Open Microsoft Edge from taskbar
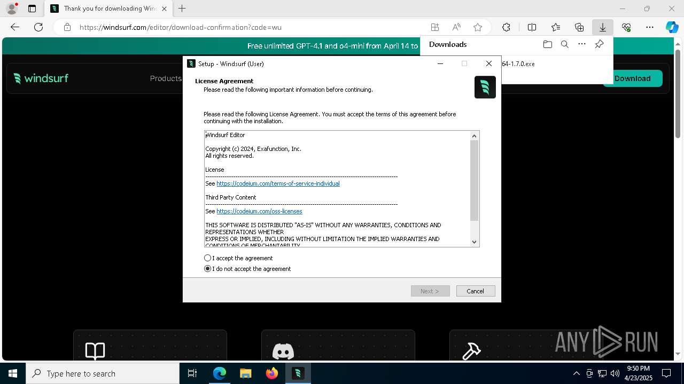 220,373
